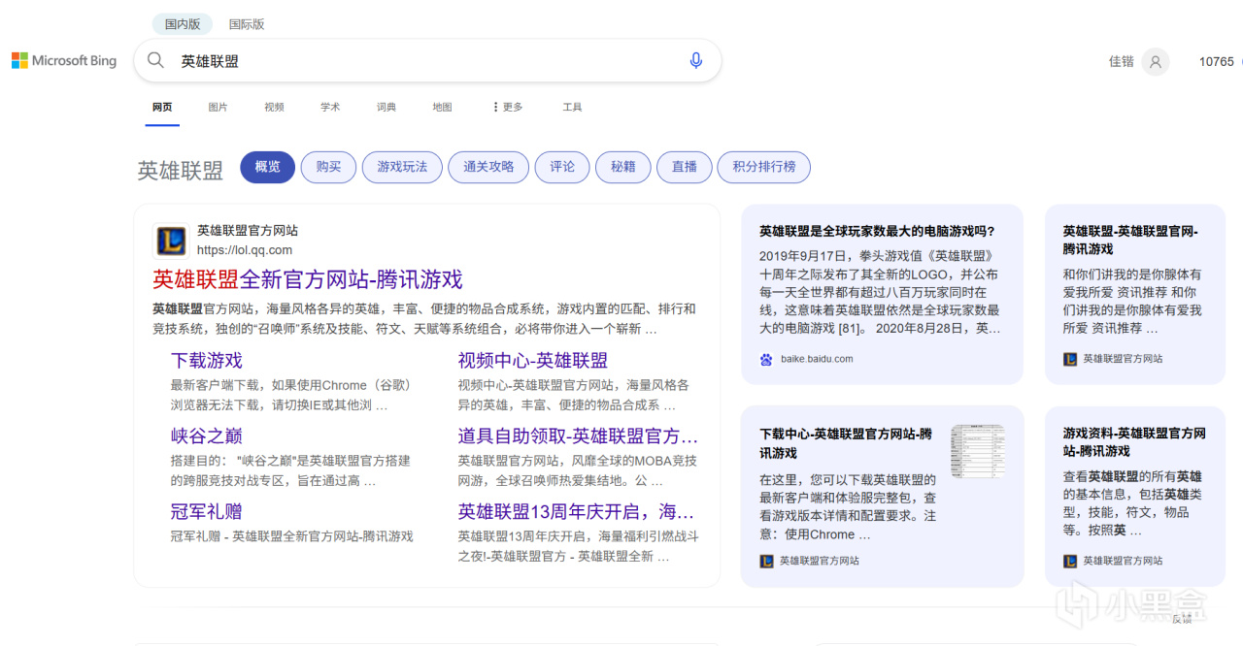Start voice search with the microphone icon

point(695,61)
